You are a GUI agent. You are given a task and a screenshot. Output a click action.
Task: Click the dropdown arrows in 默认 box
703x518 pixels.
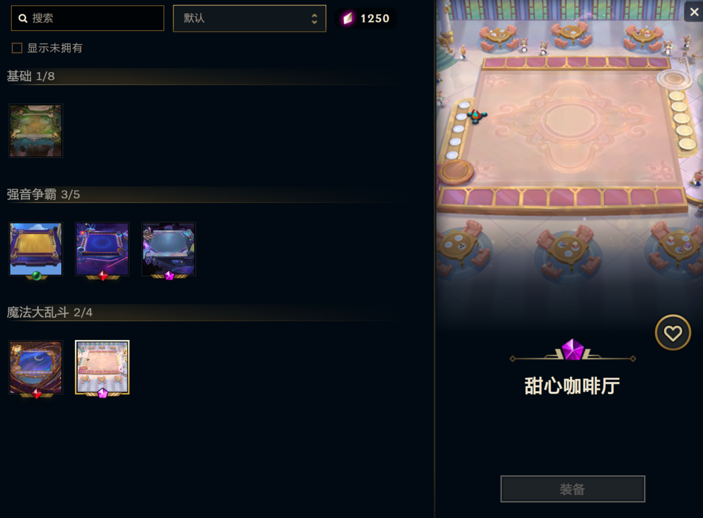[x=314, y=18]
